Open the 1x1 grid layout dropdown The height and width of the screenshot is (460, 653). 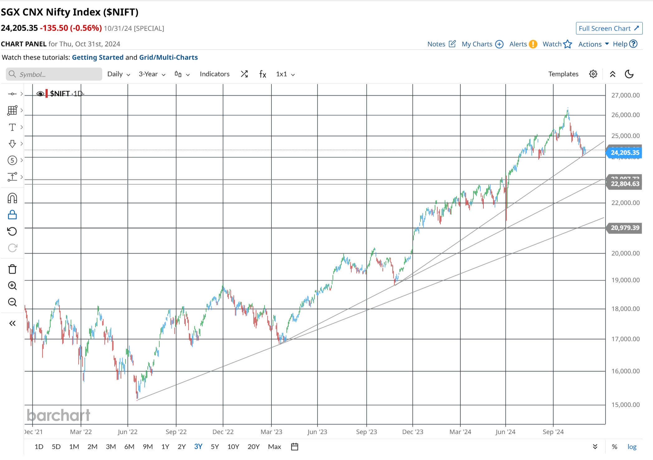(285, 74)
